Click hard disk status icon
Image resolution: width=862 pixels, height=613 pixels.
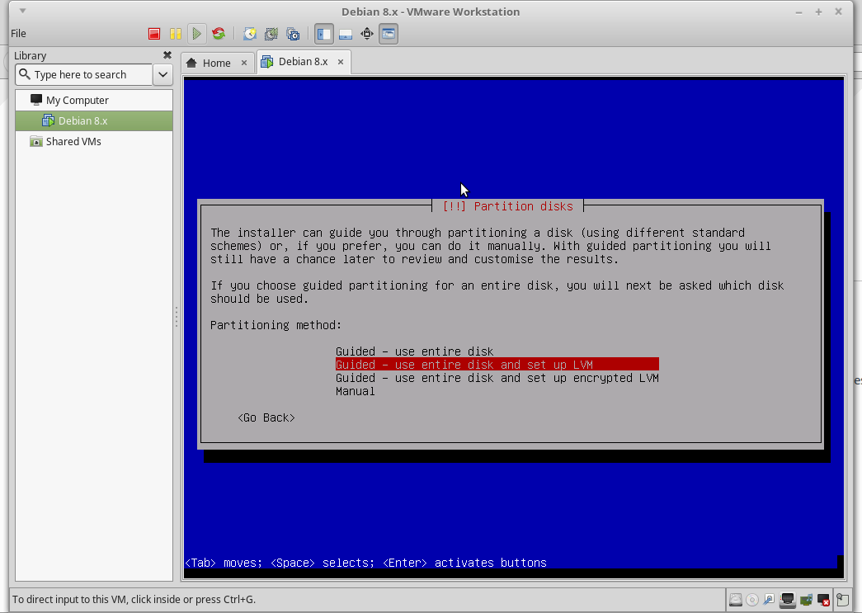point(736,600)
